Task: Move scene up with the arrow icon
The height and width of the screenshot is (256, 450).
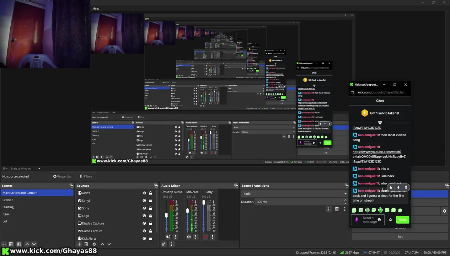Action: coord(27,244)
